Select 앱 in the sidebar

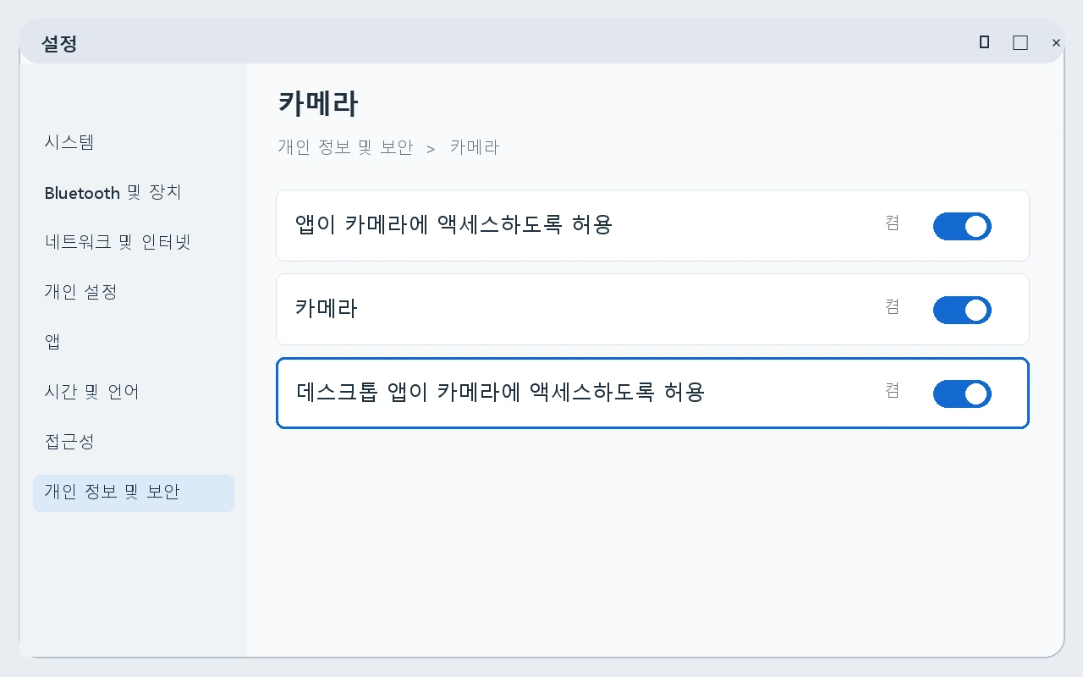point(134,342)
